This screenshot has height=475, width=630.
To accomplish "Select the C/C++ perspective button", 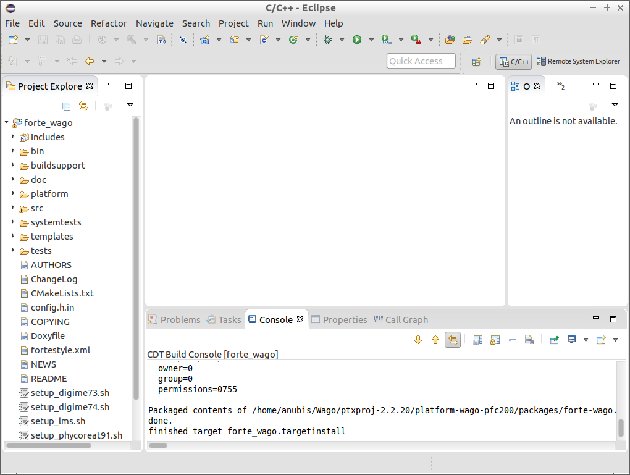I will 513,62.
